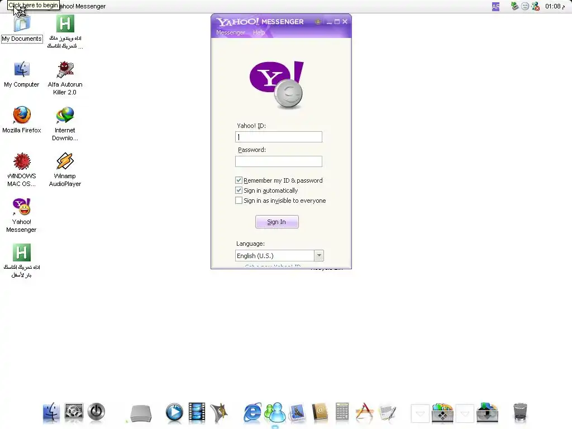Click the MSN Messenger signed-out tray icon

(x=536, y=6)
